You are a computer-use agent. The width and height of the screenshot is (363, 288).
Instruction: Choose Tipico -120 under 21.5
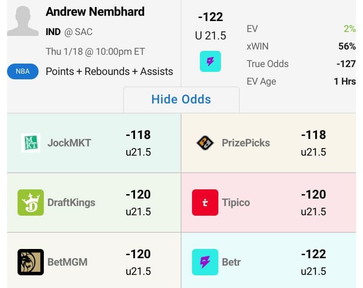313,194
